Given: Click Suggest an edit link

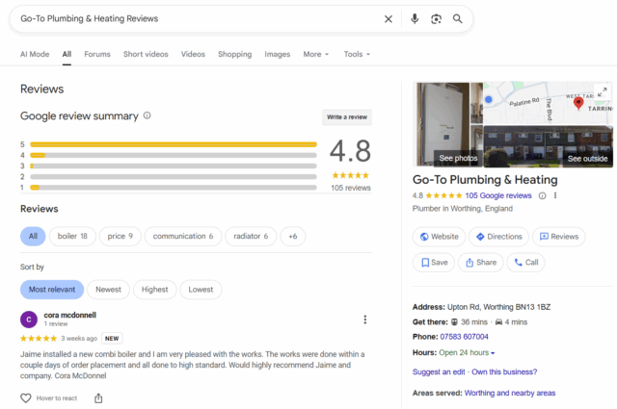Looking at the screenshot, I should pyautogui.click(x=439, y=372).
